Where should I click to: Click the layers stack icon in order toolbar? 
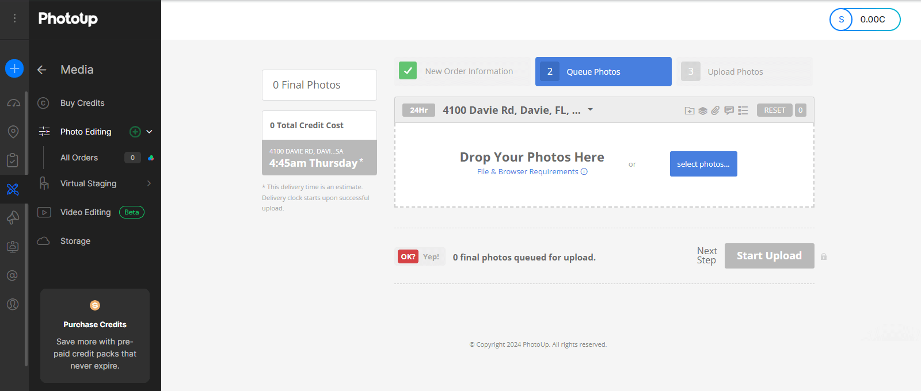click(702, 110)
